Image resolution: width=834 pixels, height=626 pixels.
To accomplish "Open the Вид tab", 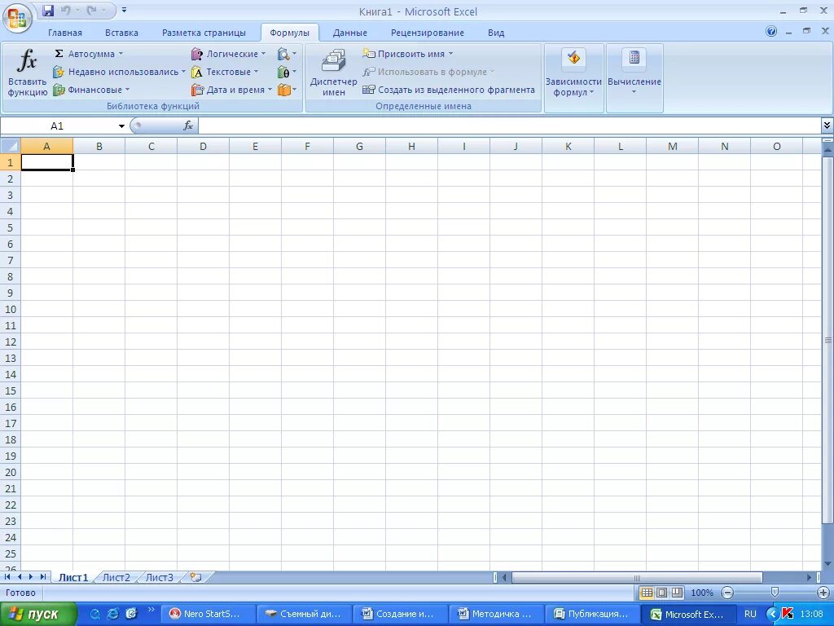I will click(x=496, y=33).
